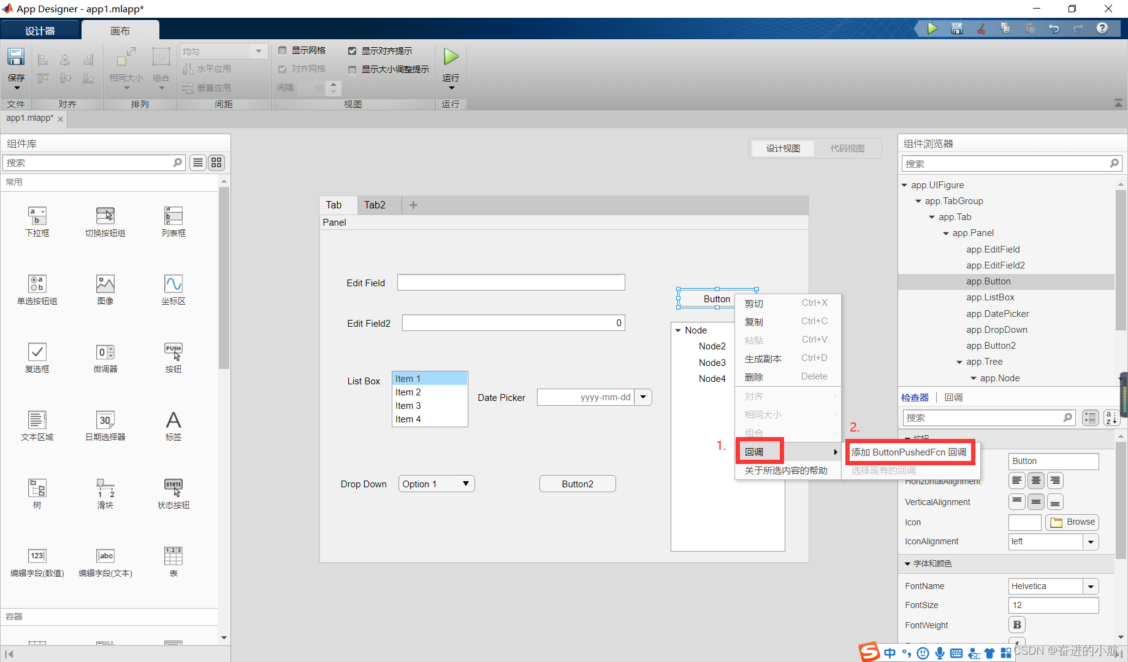Click the Edit Field text input
Viewport: 1128px width, 662px height.
(511, 283)
